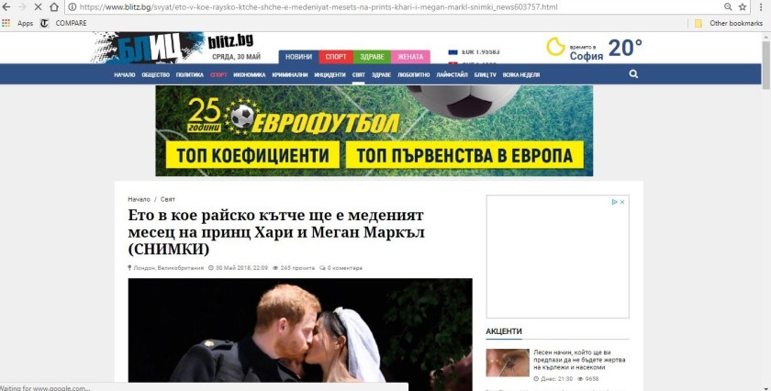
Task: Open ЛАЙФСТАЙЛ in the navigation menu
Action: 452,74
